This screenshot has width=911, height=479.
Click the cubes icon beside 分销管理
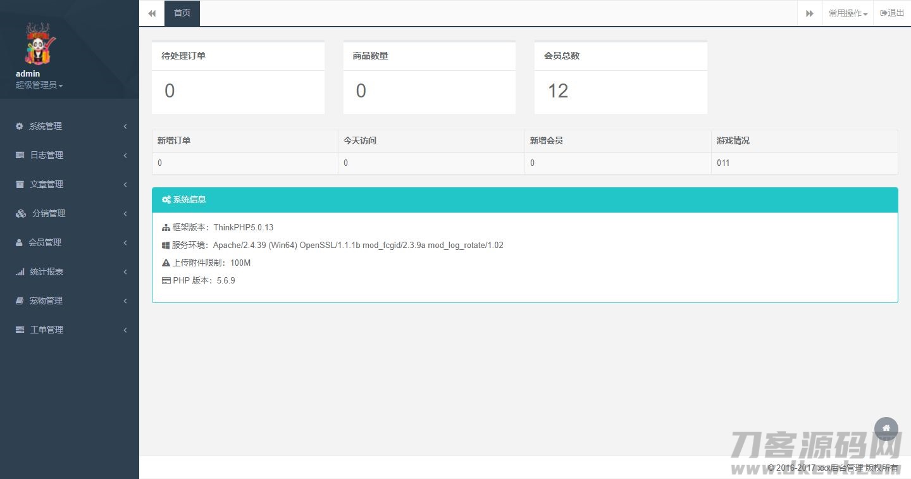(21, 213)
